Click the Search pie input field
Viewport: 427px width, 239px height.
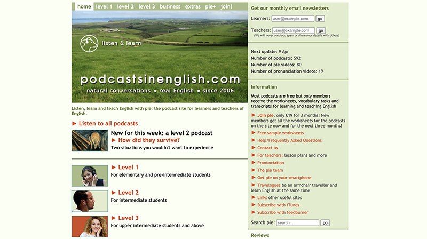(x=297, y=222)
